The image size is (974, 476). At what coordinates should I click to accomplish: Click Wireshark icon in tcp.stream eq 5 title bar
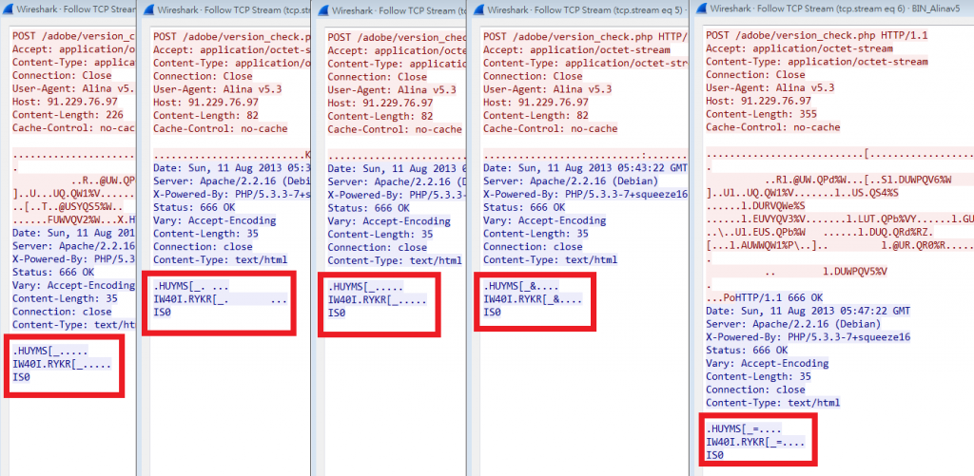pos(478,10)
